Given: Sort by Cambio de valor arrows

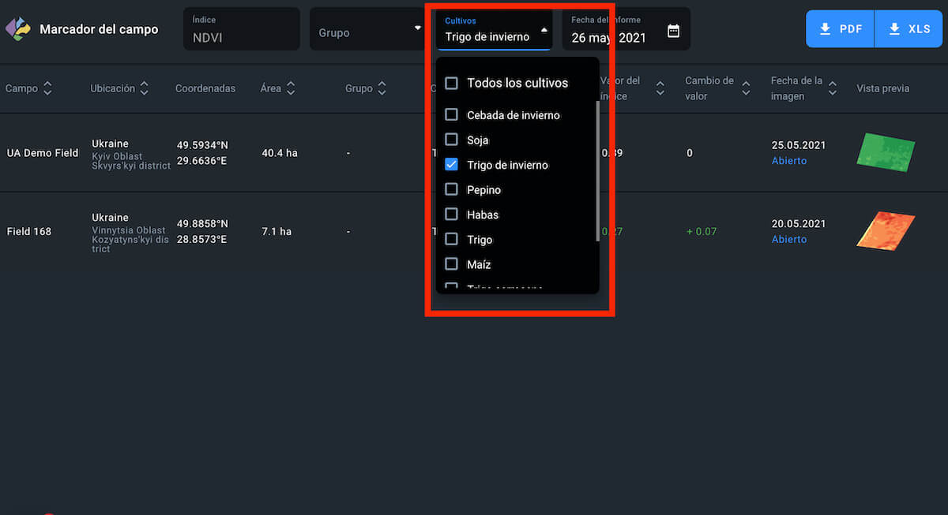Looking at the screenshot, I should 745,88.
